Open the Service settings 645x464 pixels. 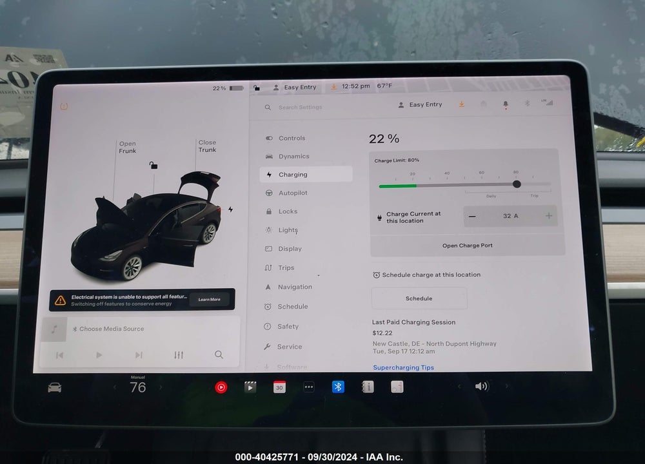[x=289, y=347]
